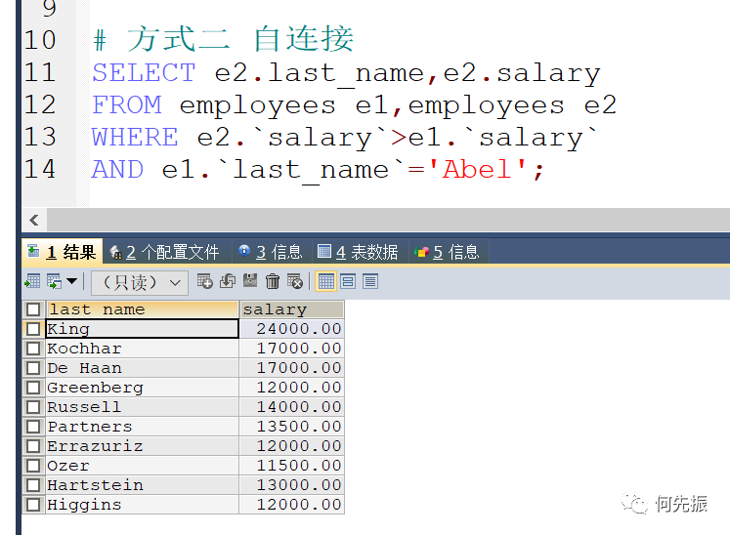730x535 pixels.
Task: Click the blue info icon on 3 信息 tab
Action: coord(244,251)
